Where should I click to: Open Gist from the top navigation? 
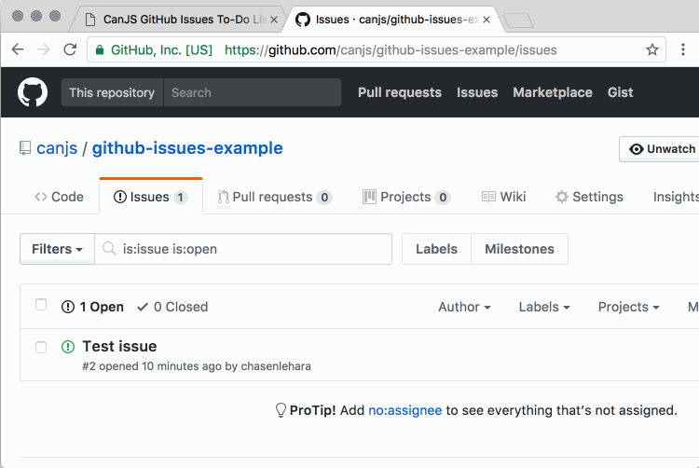click(620, 92)
